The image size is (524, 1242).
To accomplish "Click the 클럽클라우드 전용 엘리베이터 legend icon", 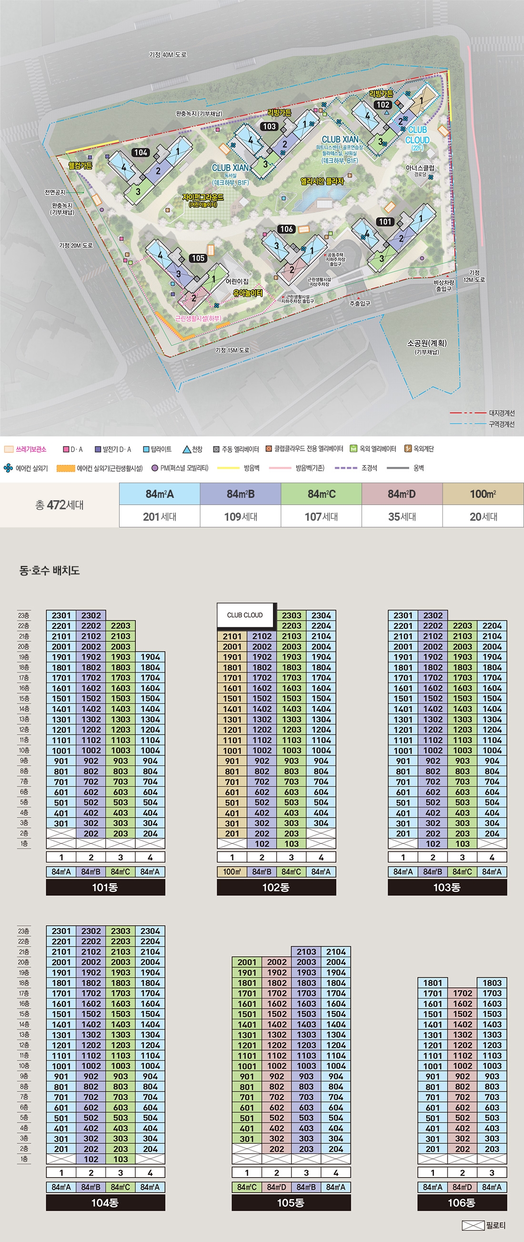I will 269,449.
